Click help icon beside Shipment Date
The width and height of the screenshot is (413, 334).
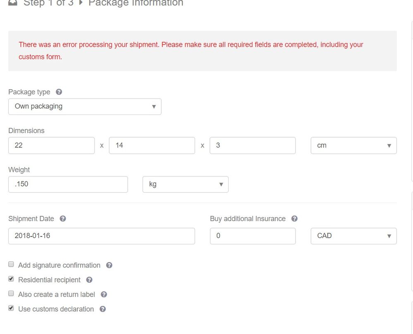(62, 219)
